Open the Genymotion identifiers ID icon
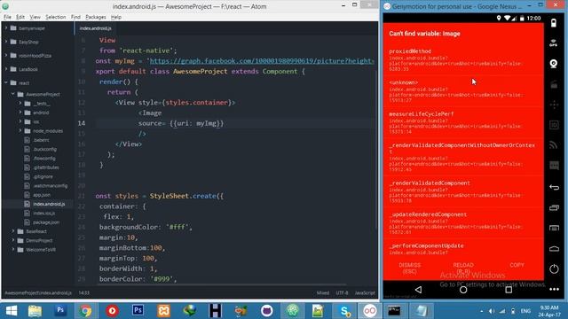The image size is (568, 319). coord(554,125)
